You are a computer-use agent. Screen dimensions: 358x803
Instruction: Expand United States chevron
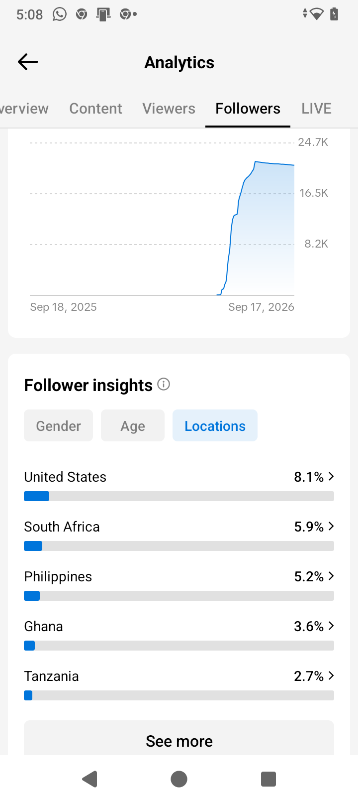tap(331, 476)
